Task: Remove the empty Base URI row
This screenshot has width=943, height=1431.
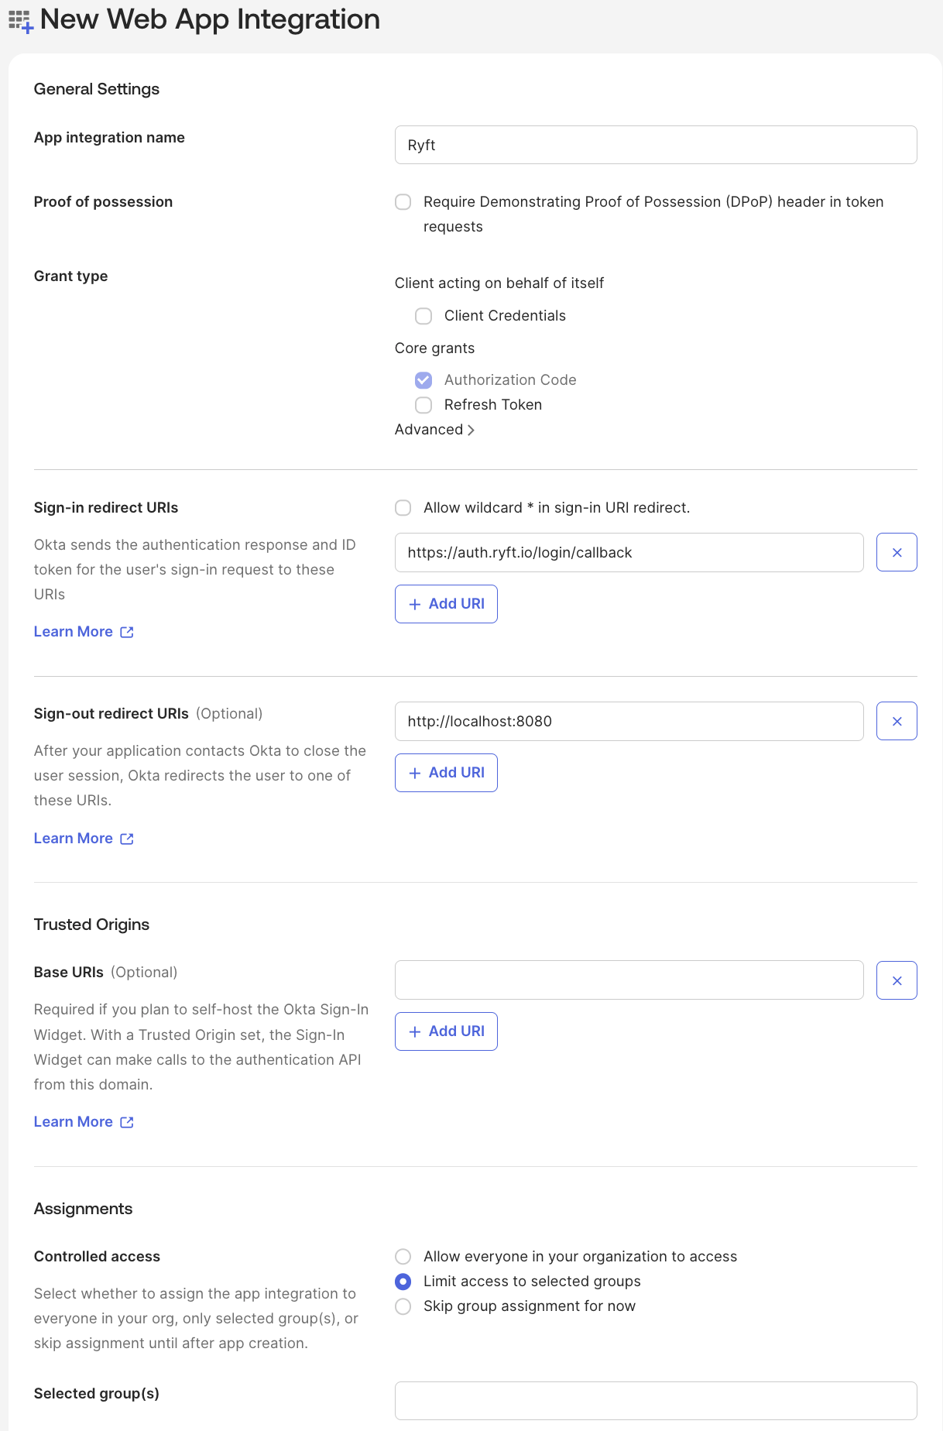Action: (x=897, y=980)
